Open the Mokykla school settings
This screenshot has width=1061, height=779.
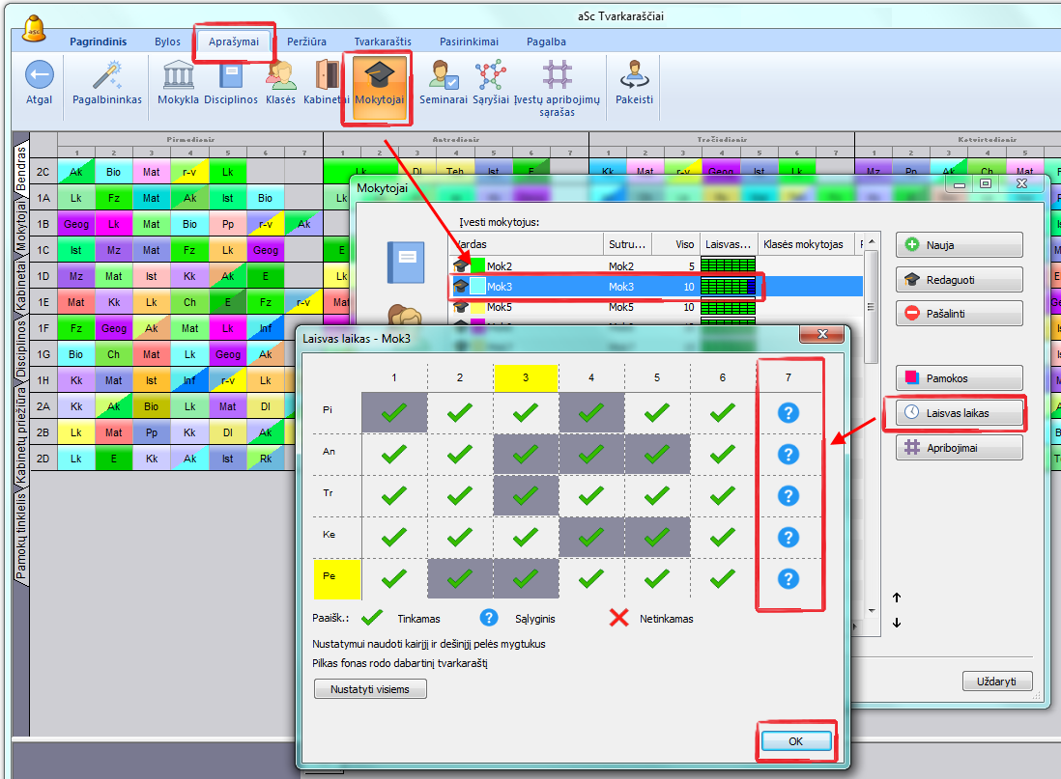[x=178, y=75]
